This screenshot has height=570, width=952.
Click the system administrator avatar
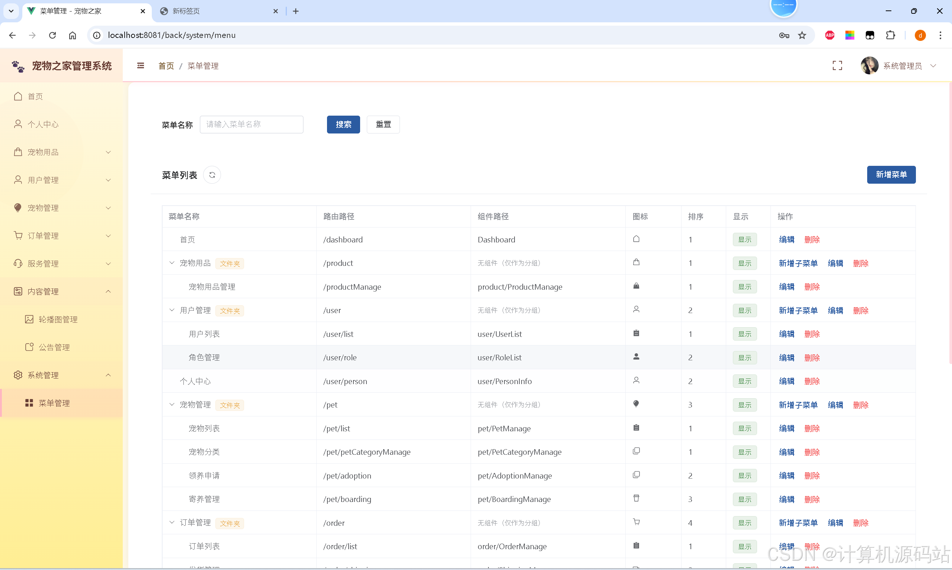(x=869, y=66)
